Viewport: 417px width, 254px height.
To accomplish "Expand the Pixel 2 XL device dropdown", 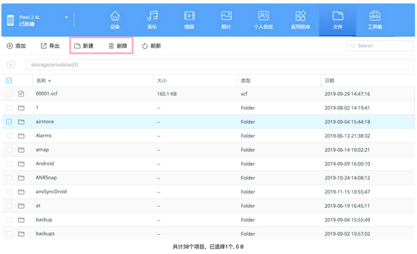I will pyautogui.click(x=66, y=17).
